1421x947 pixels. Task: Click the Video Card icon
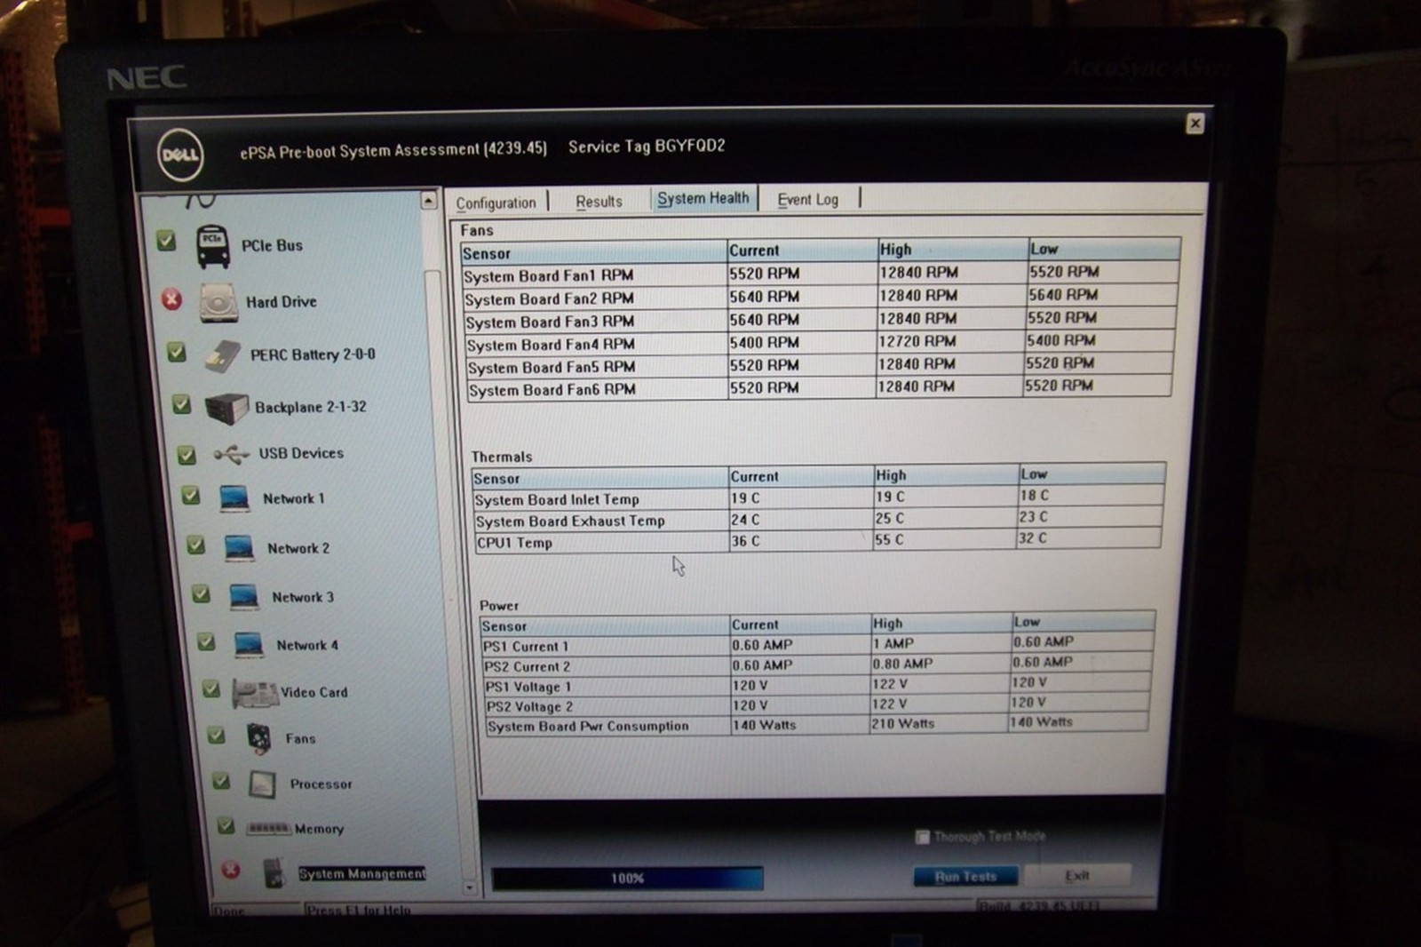click(x=255, y=693)
